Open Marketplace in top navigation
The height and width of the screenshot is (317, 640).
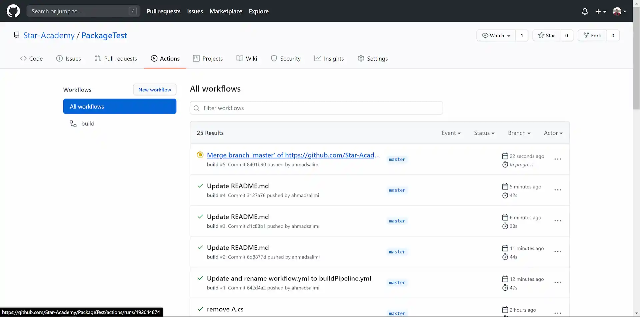[x=226, y=11]
